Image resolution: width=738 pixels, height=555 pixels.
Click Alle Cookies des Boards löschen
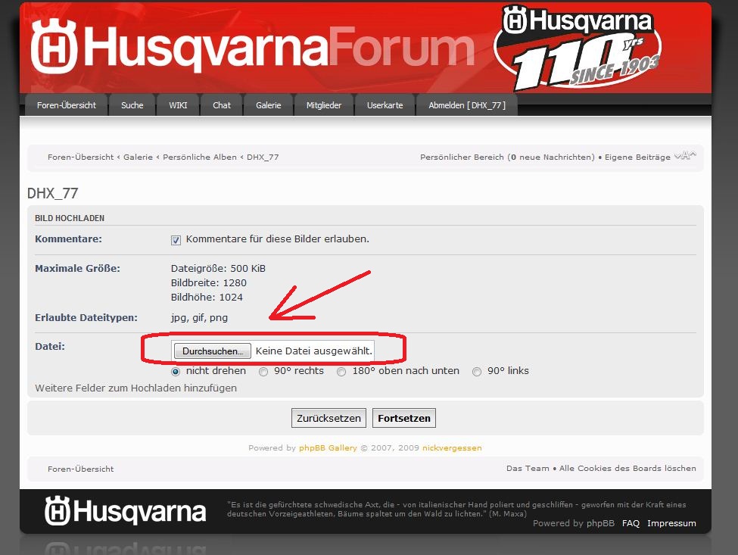[627, 469]
